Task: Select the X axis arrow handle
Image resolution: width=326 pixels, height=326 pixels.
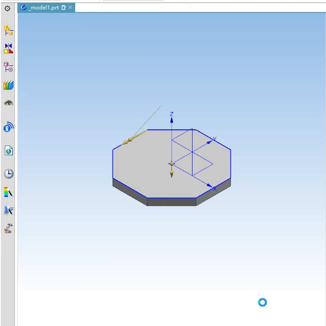Action: tap(209, 185)
